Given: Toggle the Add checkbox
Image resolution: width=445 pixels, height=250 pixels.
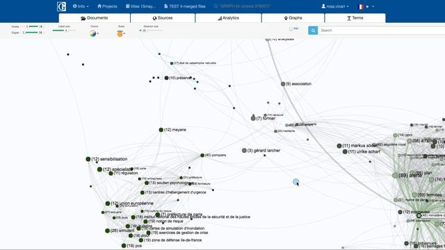Looking at the screenshot, I should point(291,29).
